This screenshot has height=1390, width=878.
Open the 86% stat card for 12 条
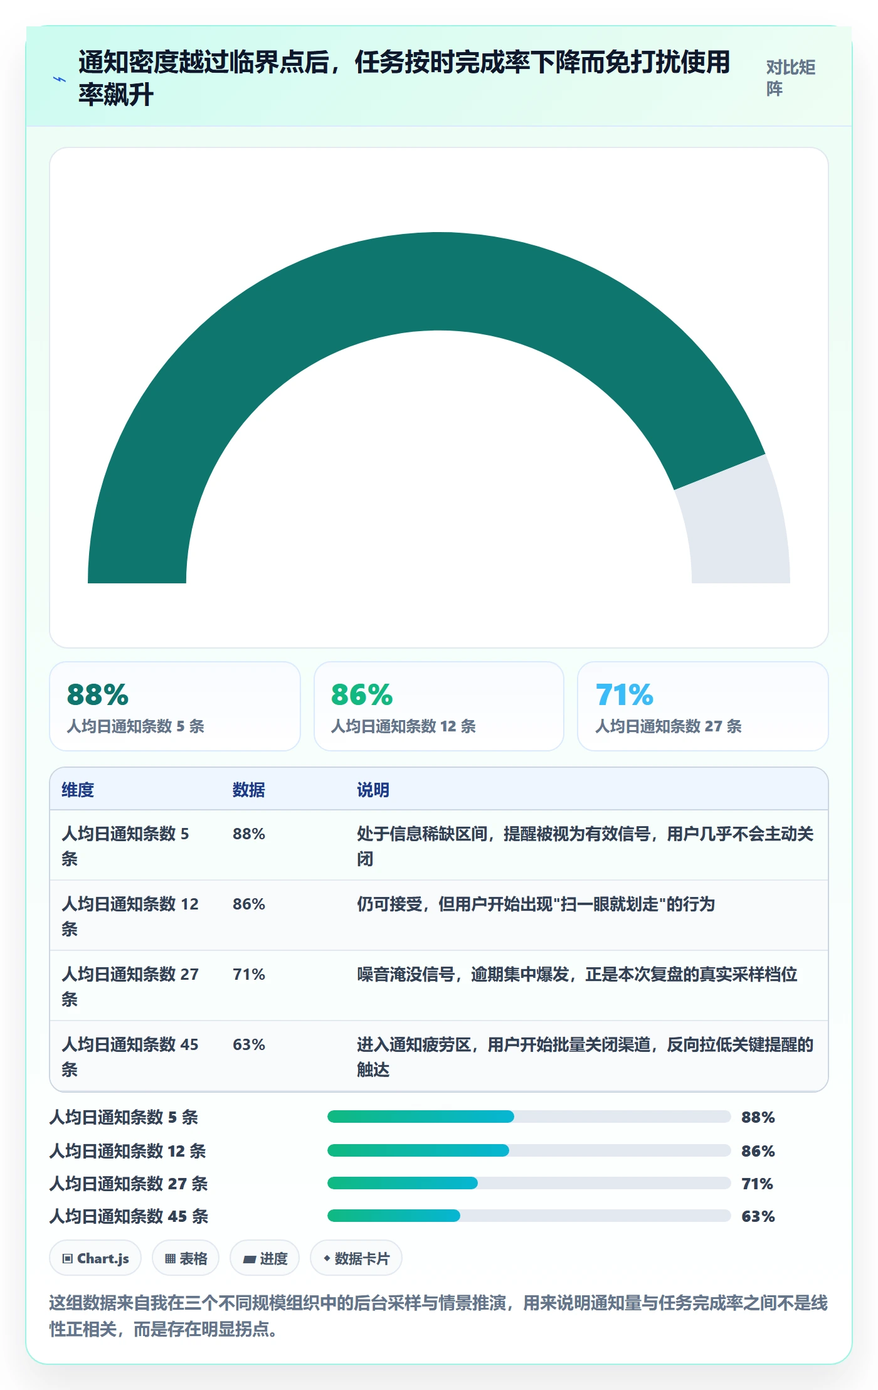coord(439,706)
